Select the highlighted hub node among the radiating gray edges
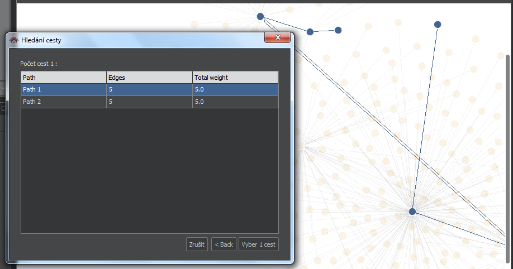This screenshot has width=513, height=269. click(x=412, y=212)
